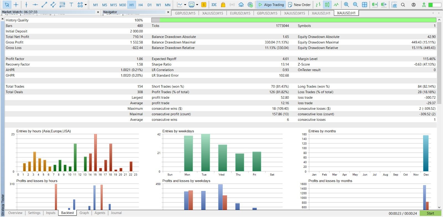Click the Start test button
Image resolution: width=443 pixels, height=217 pixels.
[430, 213]
